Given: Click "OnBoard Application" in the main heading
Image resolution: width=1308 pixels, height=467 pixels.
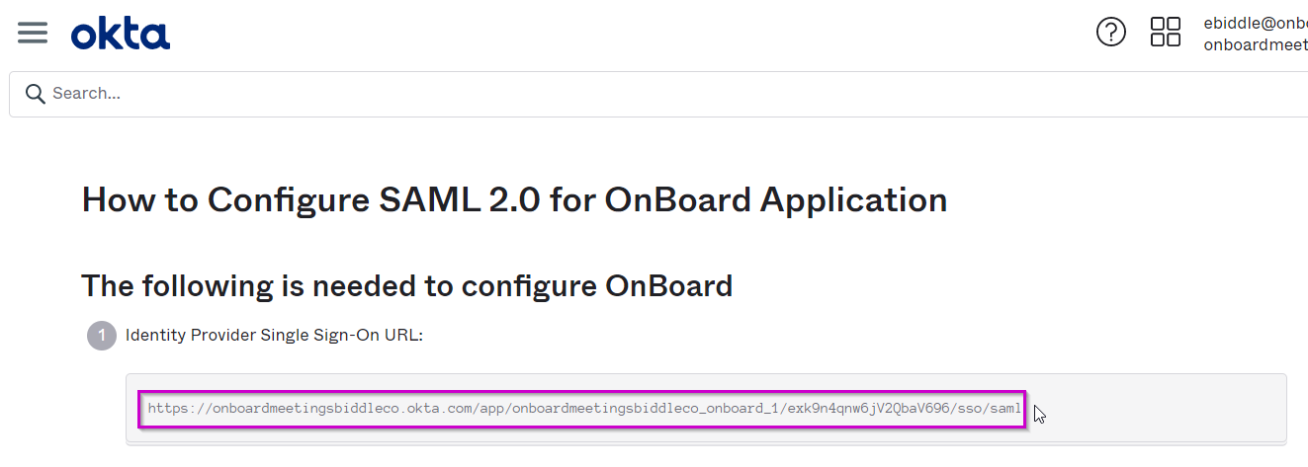Looking at the screenshot, I should (776, 199).
